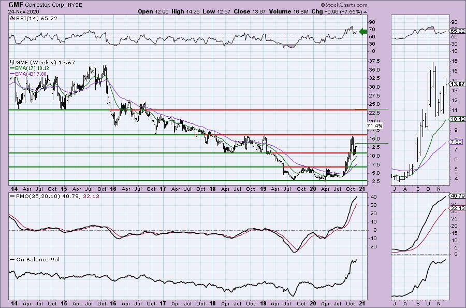Select the GME ticker symbol in the title
The image size is (466, 308).
coord(16,5)
